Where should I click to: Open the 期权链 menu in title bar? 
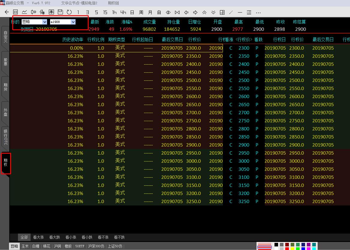113,3
